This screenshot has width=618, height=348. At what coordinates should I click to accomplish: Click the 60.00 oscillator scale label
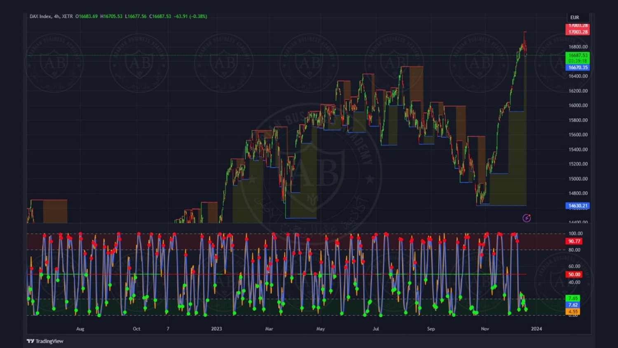point(574,266)
